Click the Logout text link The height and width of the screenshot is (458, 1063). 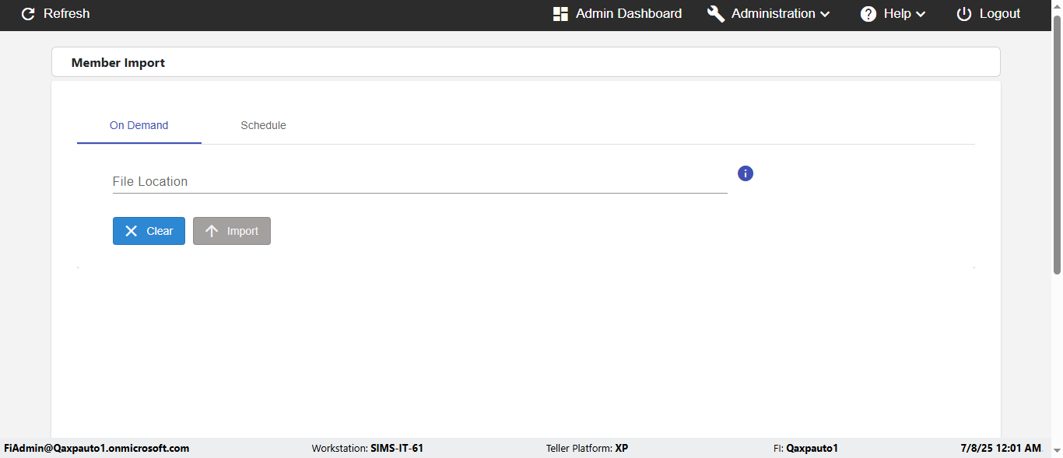pyautogui.click(x=1000, y=14)
